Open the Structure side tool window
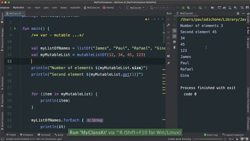Screen dimensions: 250x141 [2, 83]
